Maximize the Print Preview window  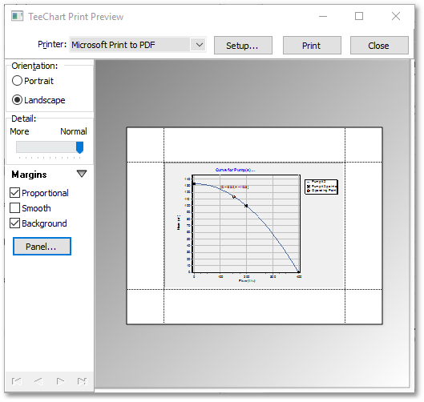click(x=359, y=16)
